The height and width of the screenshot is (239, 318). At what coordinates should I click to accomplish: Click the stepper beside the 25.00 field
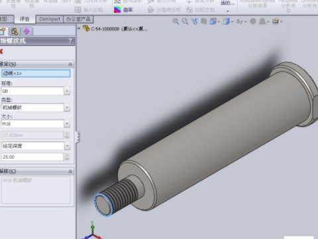67,157
